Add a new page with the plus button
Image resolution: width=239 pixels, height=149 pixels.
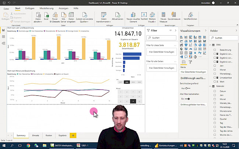click(73, 135)
